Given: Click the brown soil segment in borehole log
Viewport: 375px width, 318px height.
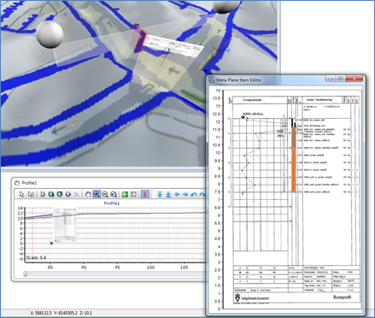Looking at the screenshot, I should coord(294,138).
